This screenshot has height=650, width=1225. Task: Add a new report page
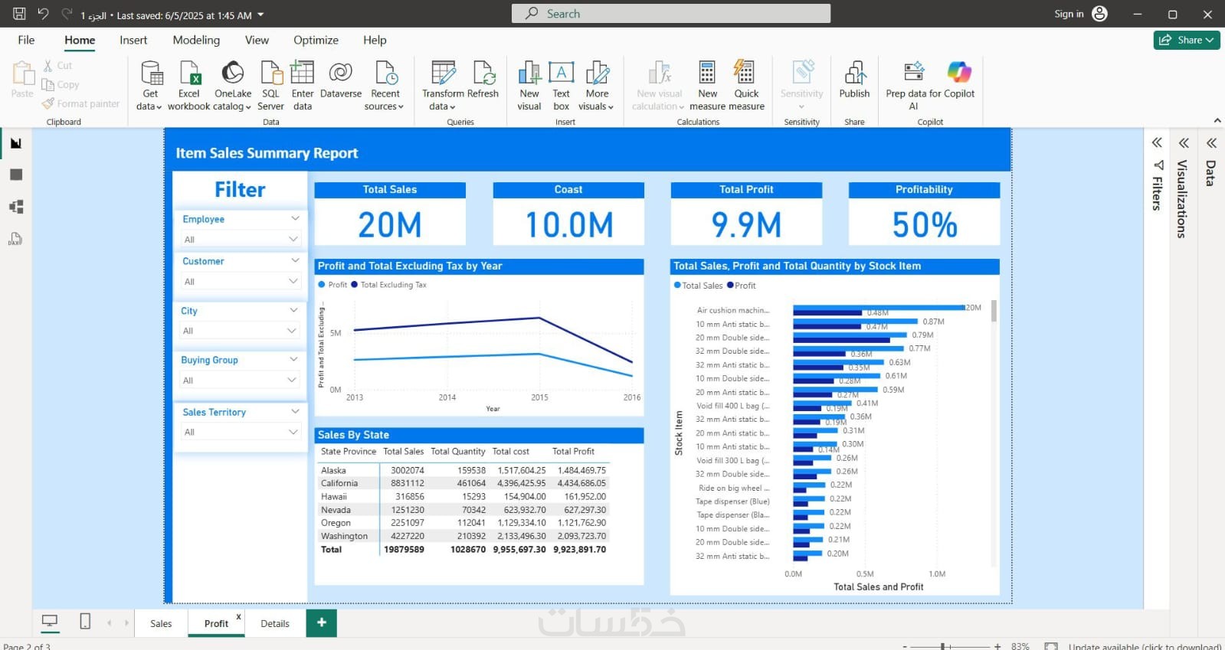[x=322, y=622]
